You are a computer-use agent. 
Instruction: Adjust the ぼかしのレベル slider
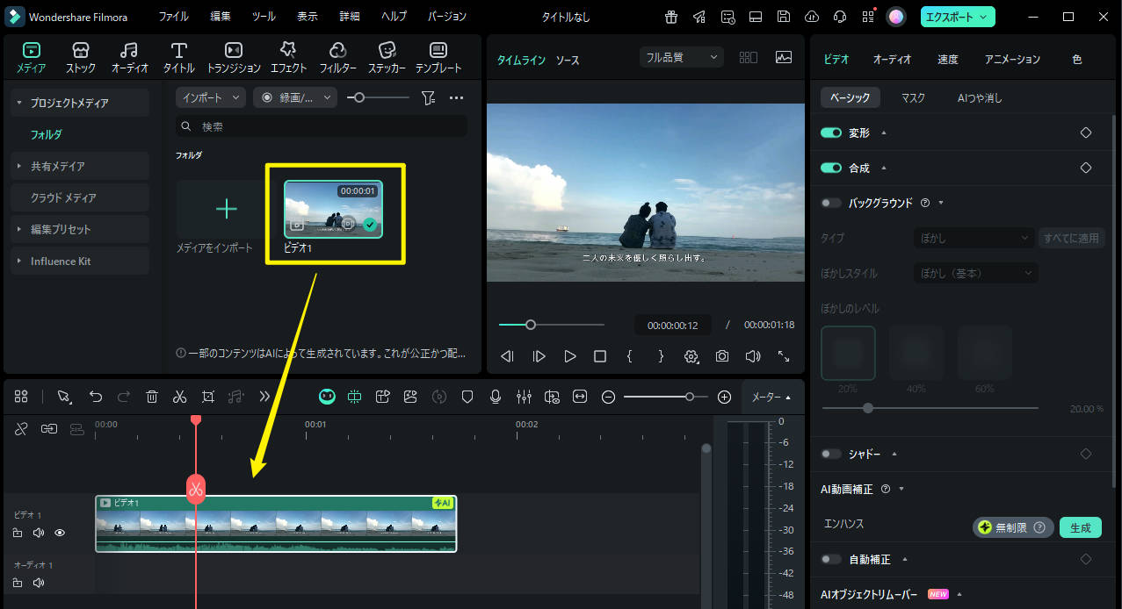click(868, 407)
